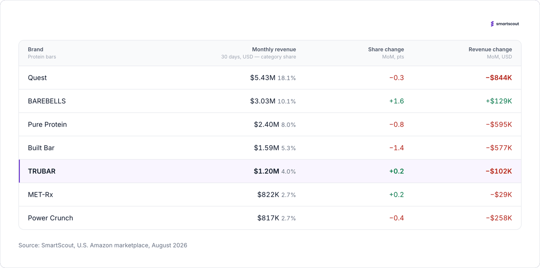
Task: Click the SmartScout source citation line
Action: click(103, 245)
